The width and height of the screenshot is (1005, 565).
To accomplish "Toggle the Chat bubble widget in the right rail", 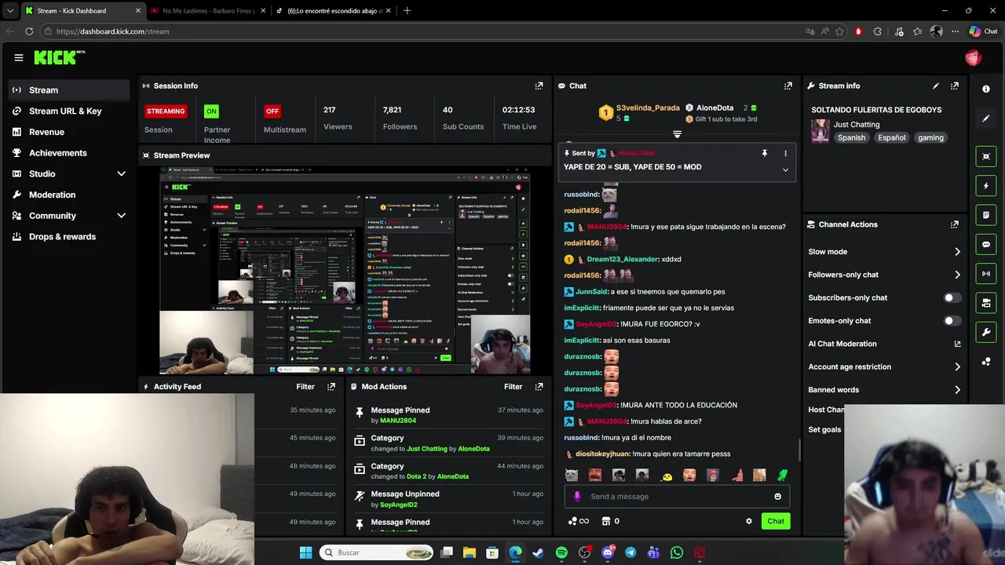I will pos(986,244).
